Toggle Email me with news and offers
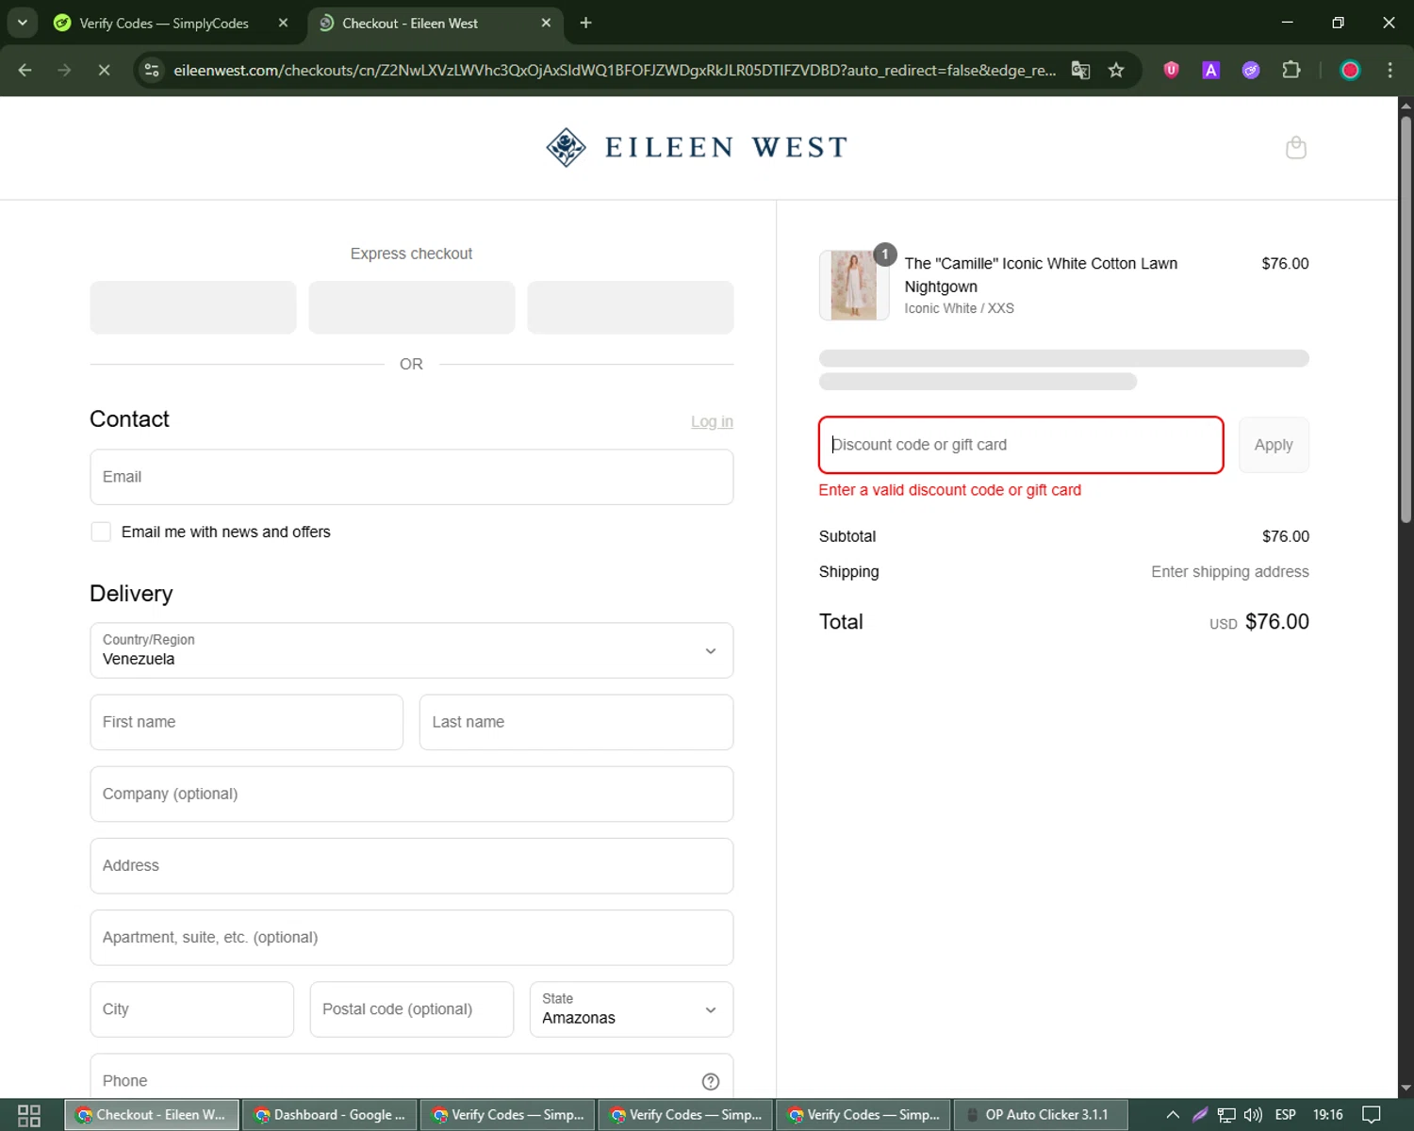The image size is (1414, 1131). tap(101, 532)
